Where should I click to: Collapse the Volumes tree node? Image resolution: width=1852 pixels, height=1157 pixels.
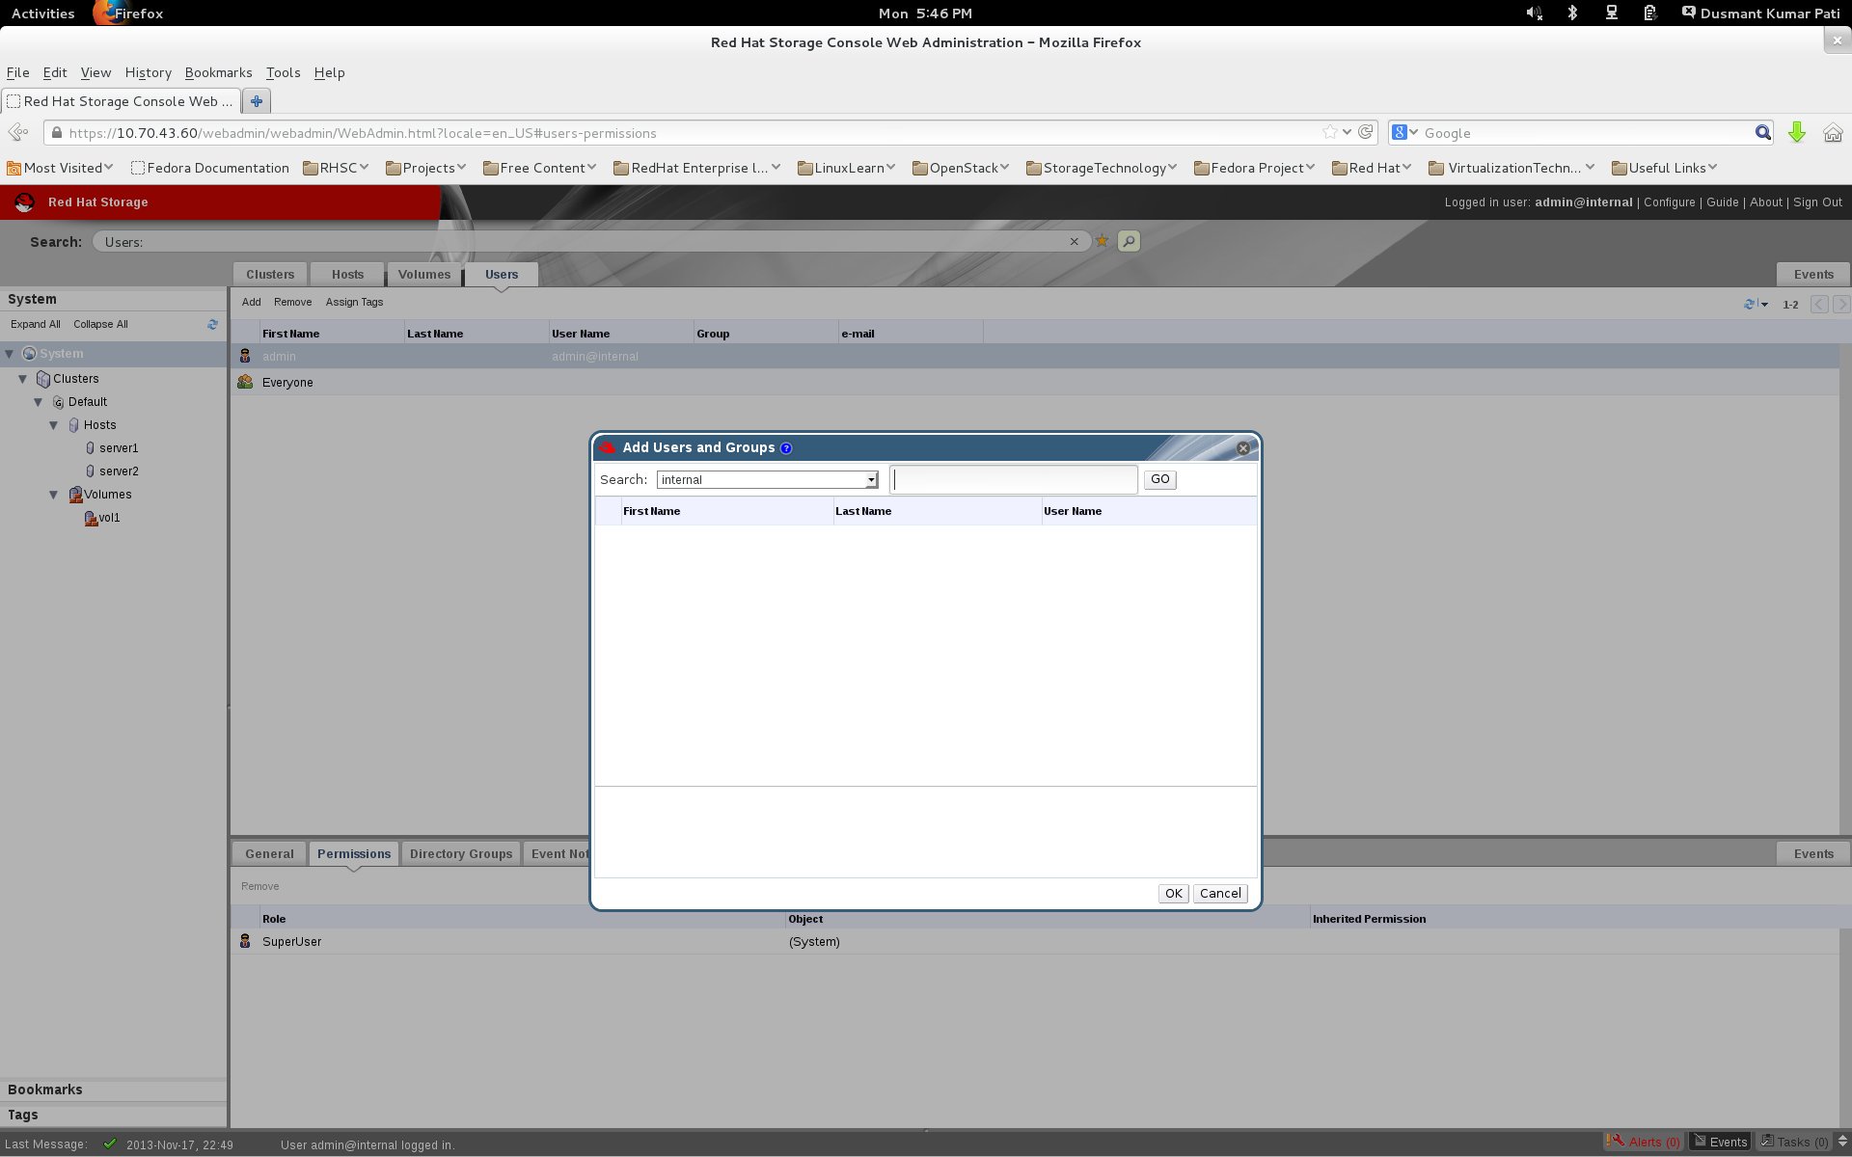point(54,495)
